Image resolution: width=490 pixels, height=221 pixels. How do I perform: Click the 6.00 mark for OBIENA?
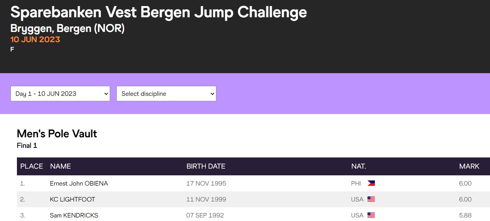pyautogui.click(x=465, y=183)
